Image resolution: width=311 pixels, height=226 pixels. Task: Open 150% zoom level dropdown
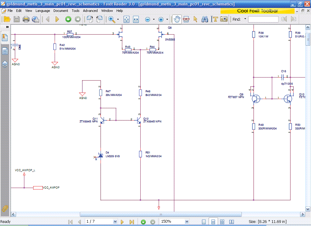[187, 221]
